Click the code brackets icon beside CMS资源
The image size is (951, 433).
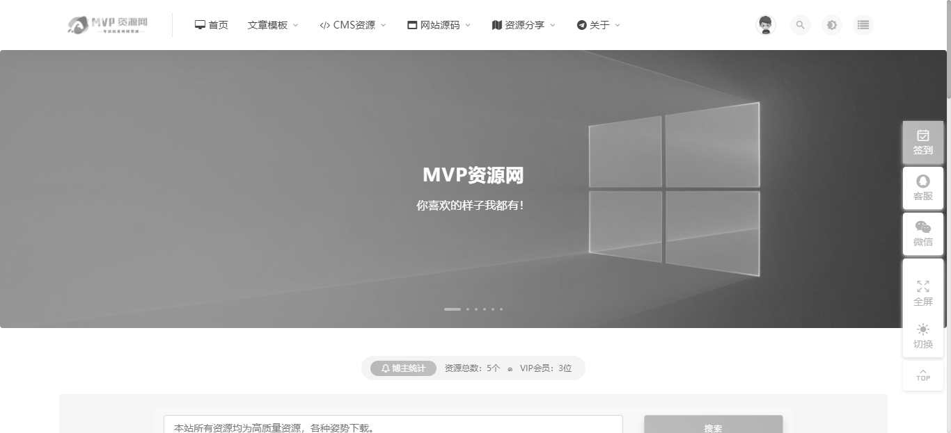pyautogui.click(x=324, y=25)
